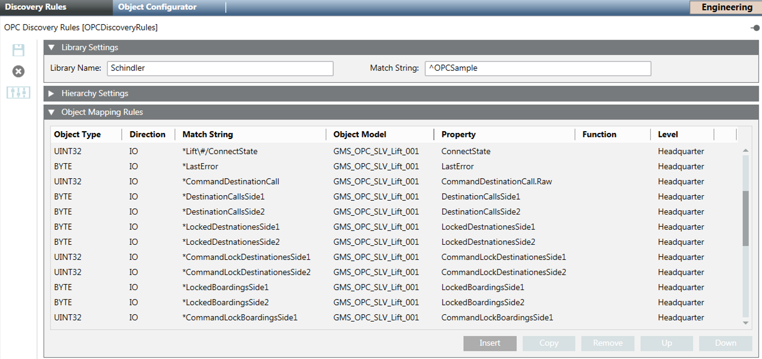
Task: Click inside the Library Name field
Action: tap(221, 68)
